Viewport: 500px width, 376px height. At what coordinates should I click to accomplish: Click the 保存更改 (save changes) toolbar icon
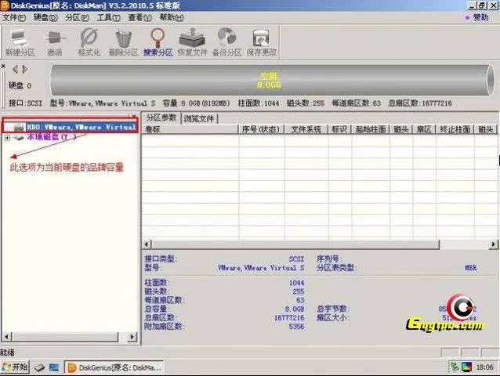261,42
